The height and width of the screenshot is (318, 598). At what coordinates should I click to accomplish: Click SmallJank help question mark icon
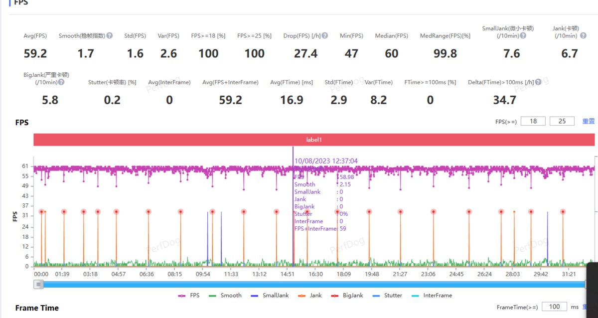523,36
